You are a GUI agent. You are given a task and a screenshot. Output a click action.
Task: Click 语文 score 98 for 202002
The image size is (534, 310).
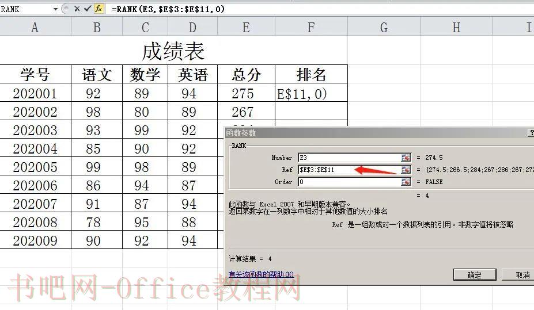tap(97, 111)
